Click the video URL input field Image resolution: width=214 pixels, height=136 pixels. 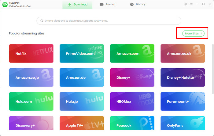point(109,21)
